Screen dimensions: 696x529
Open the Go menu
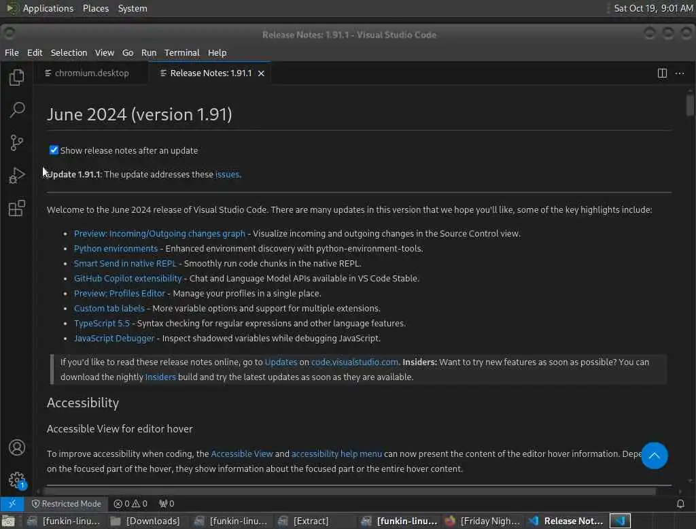point(128,52)
